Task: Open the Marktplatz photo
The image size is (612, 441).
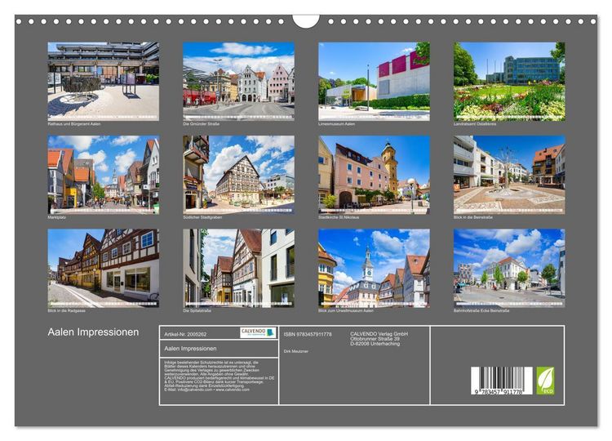Action: pos(104,175)
